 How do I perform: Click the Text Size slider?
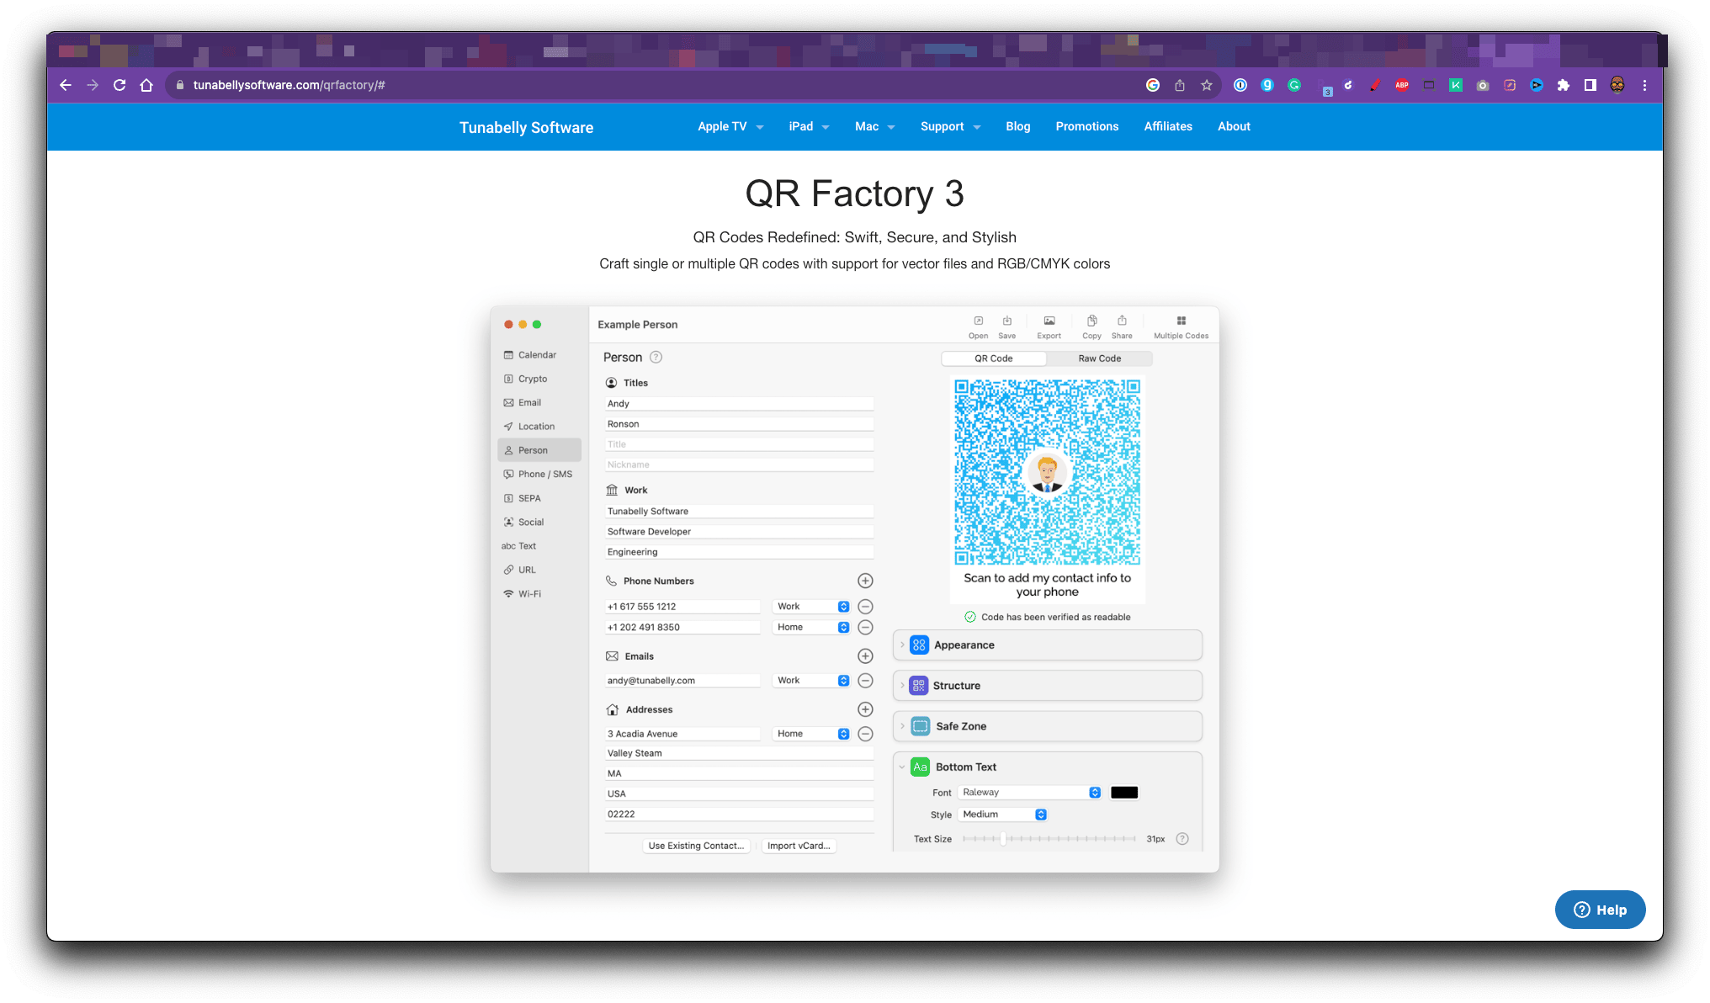tap(1049, 839)
